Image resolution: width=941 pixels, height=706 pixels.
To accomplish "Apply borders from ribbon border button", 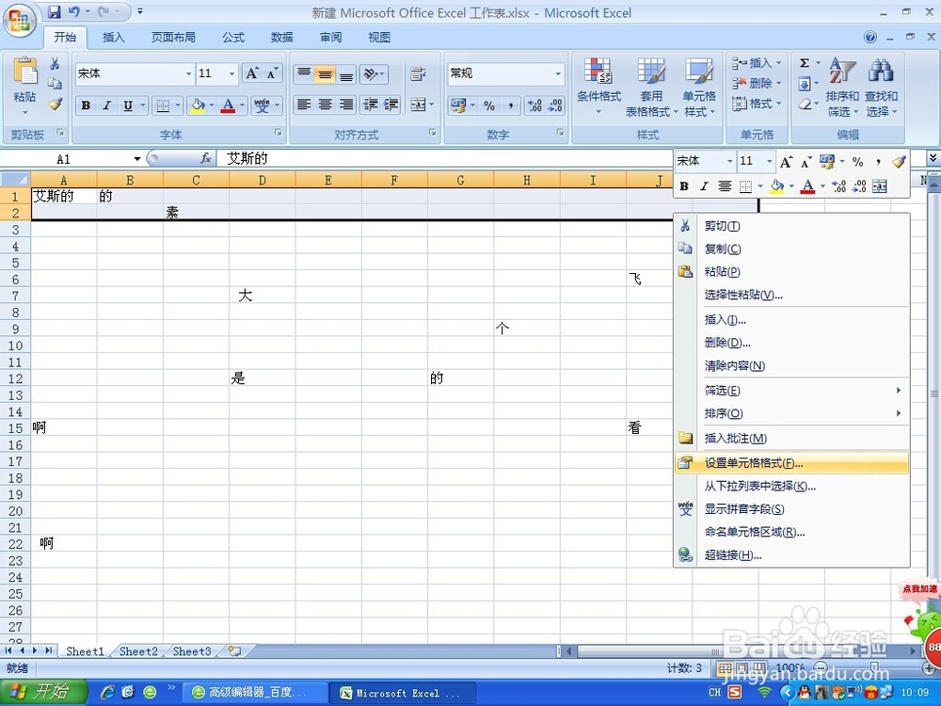I will (163, 105).
